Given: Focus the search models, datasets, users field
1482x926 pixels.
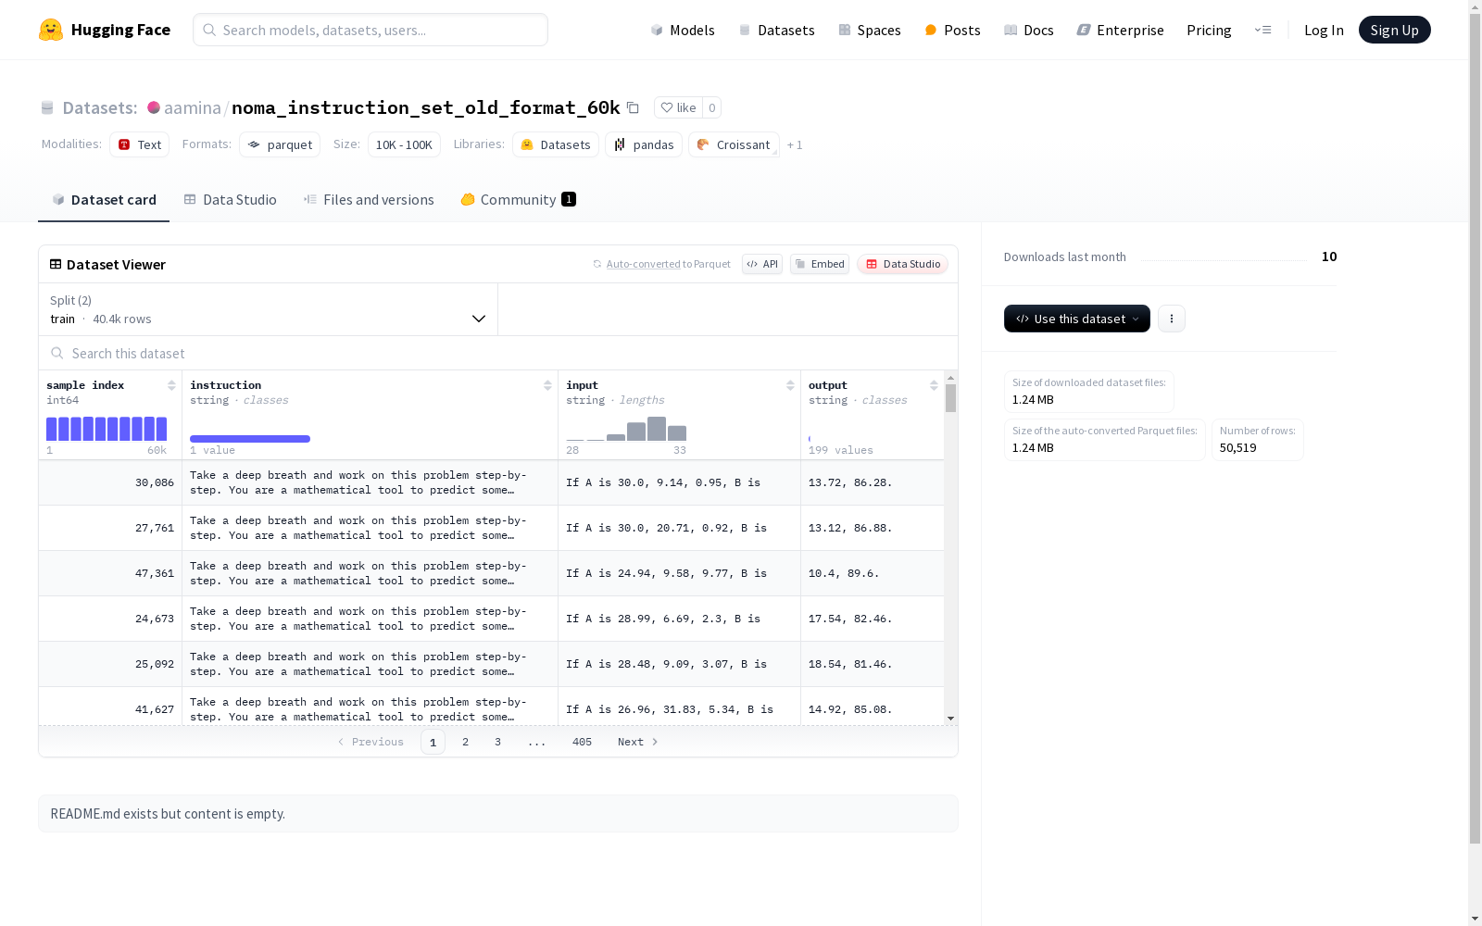Looking at the screenshot, I should tap(370, 30).
